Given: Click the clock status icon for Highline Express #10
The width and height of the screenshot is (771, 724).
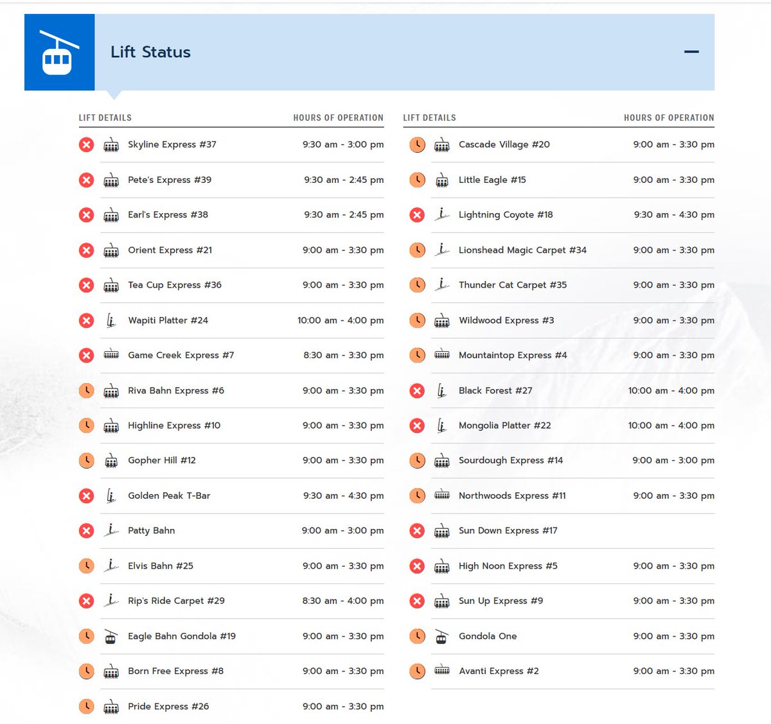Looking at the screenshot, I should click(86, 426).
